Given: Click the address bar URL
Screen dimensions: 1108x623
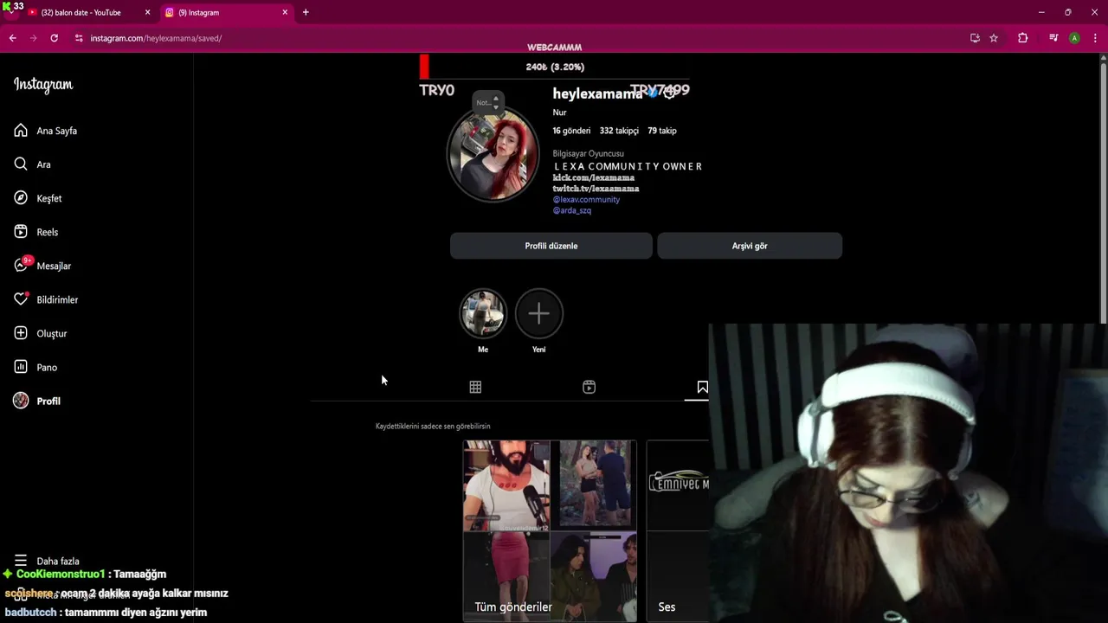Looking at the screenshot, I should (156, 38).
